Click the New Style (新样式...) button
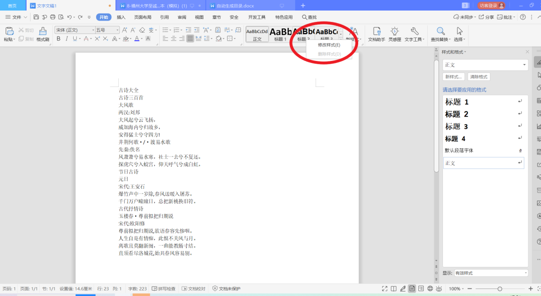 [x=453, y=76]
